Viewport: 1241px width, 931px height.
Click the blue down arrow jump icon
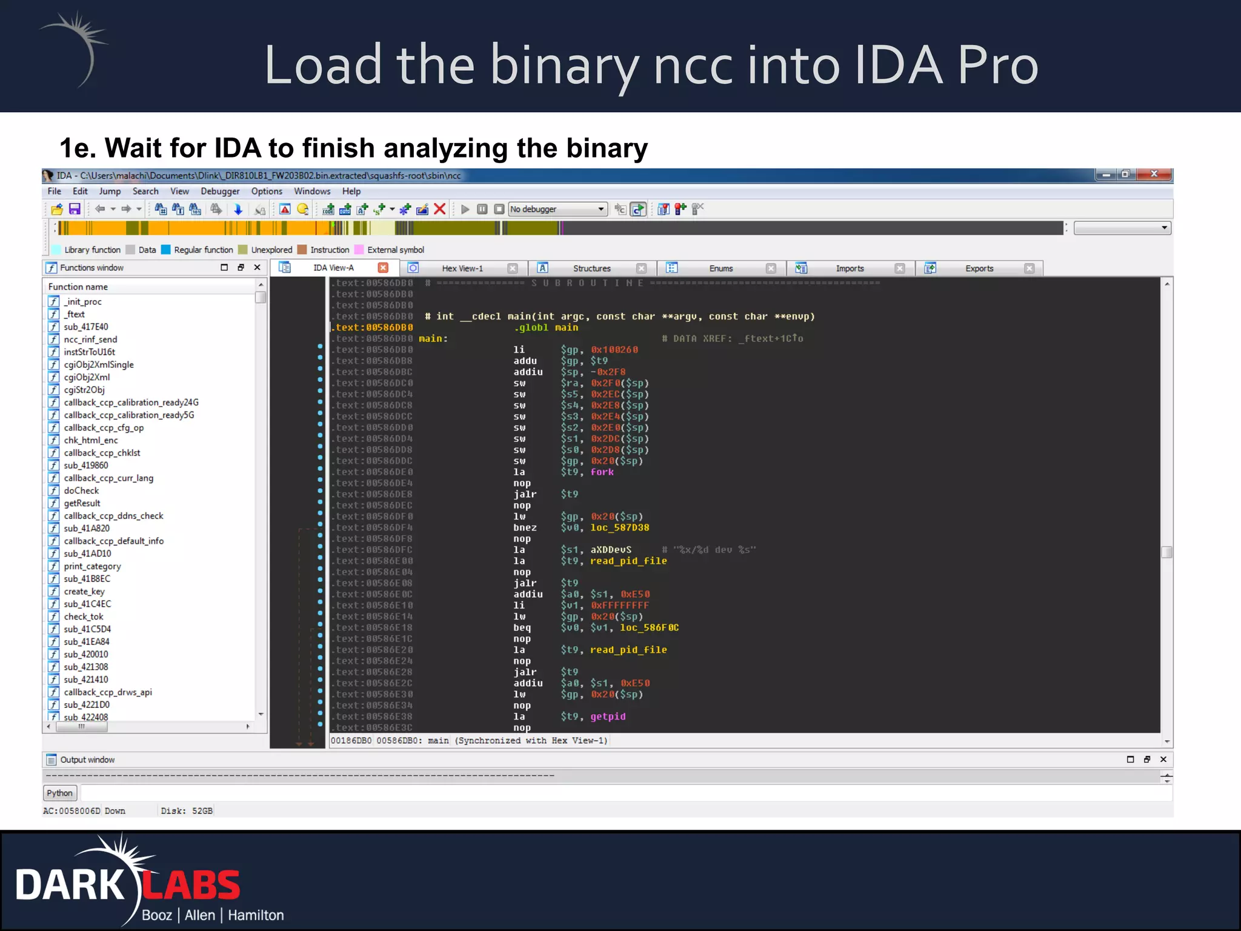coord(238,209)
